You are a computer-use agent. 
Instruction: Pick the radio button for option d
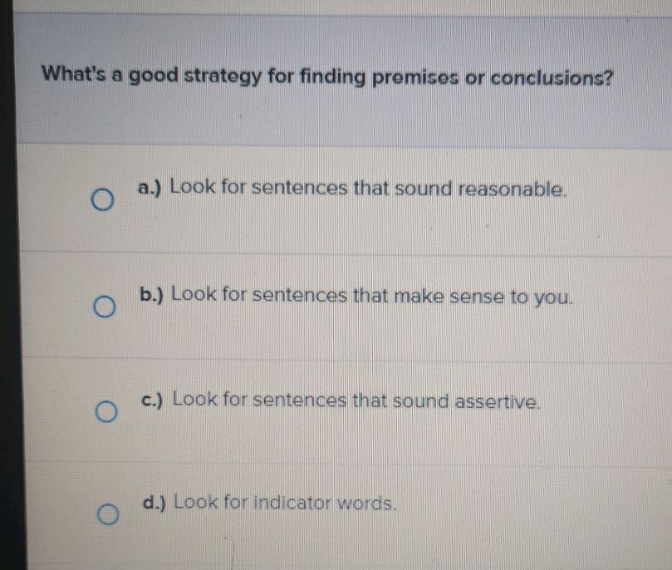click(x=105, y=516)
